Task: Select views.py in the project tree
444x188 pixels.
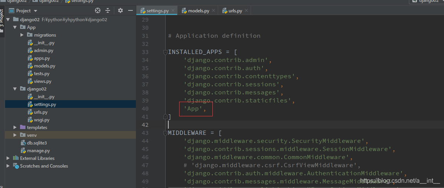Action: [x=42, y=81]
